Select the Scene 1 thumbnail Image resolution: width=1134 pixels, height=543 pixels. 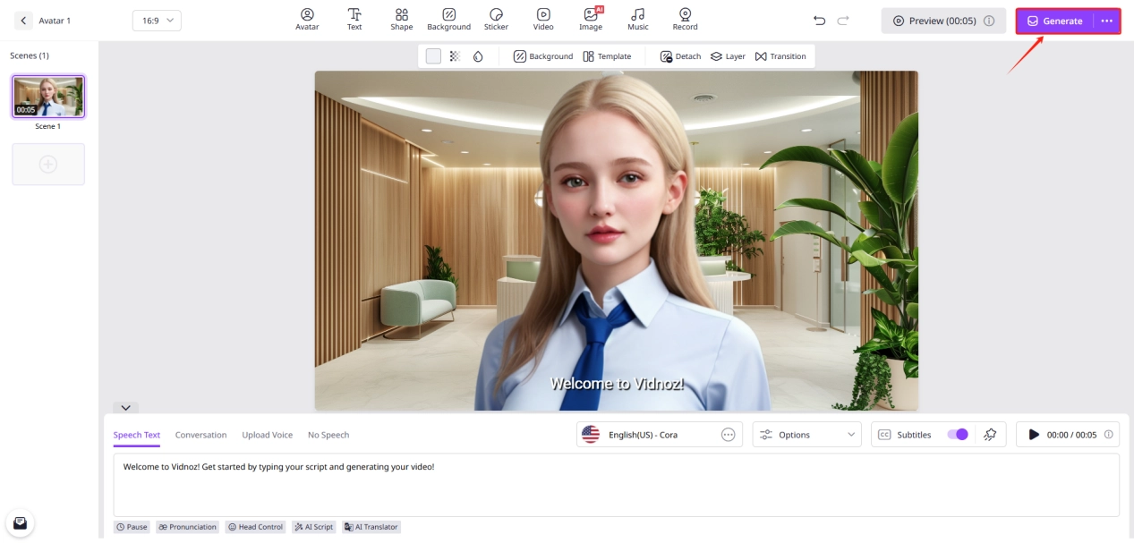click(x=48, y=97)
